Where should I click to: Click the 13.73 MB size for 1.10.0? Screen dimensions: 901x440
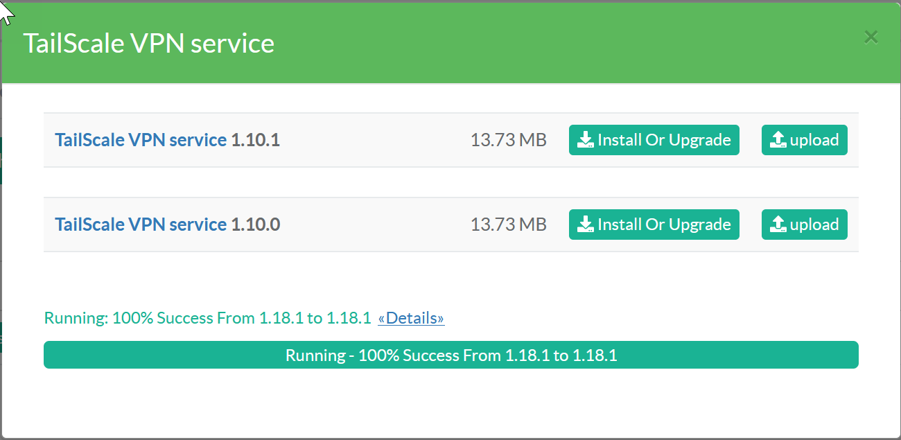[x=508, y=225]
